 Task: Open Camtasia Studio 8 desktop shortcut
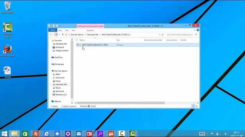tap(8, 30)
